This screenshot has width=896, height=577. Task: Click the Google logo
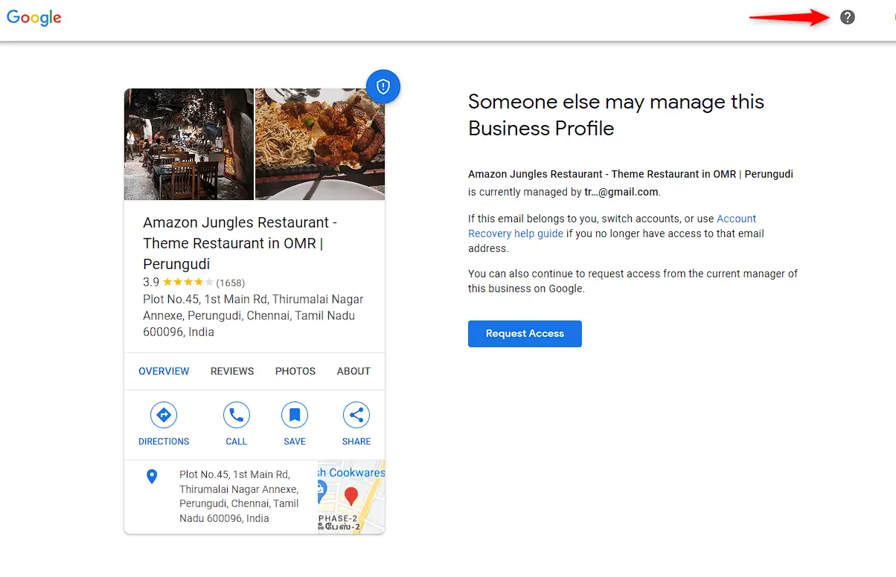[x=33, y=17]
